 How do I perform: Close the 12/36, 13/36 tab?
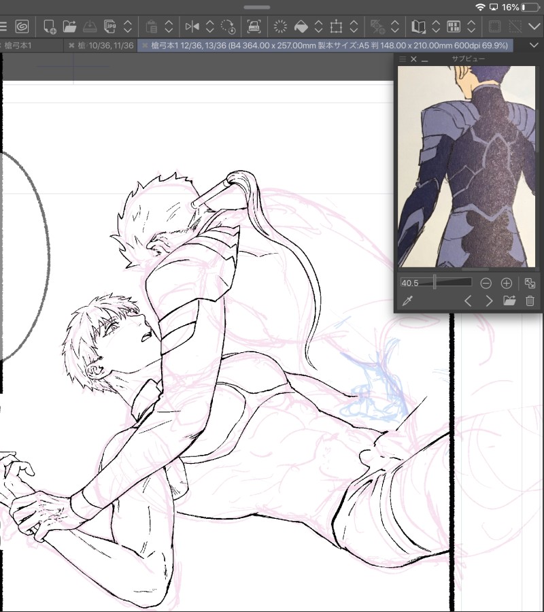[145, 46]
